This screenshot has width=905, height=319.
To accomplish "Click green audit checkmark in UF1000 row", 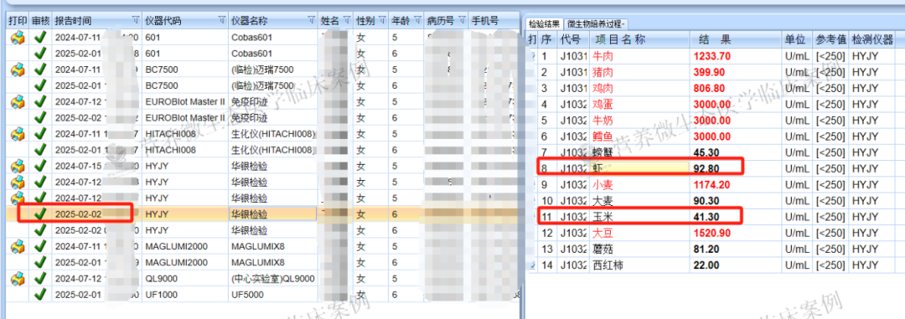I will click(x=40, y=294).
